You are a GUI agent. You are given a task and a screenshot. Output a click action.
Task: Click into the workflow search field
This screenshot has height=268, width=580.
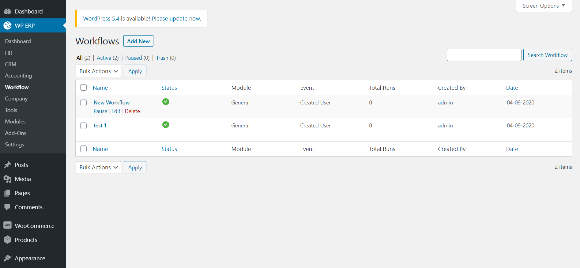pyautogui.click(x=484, y=55)
